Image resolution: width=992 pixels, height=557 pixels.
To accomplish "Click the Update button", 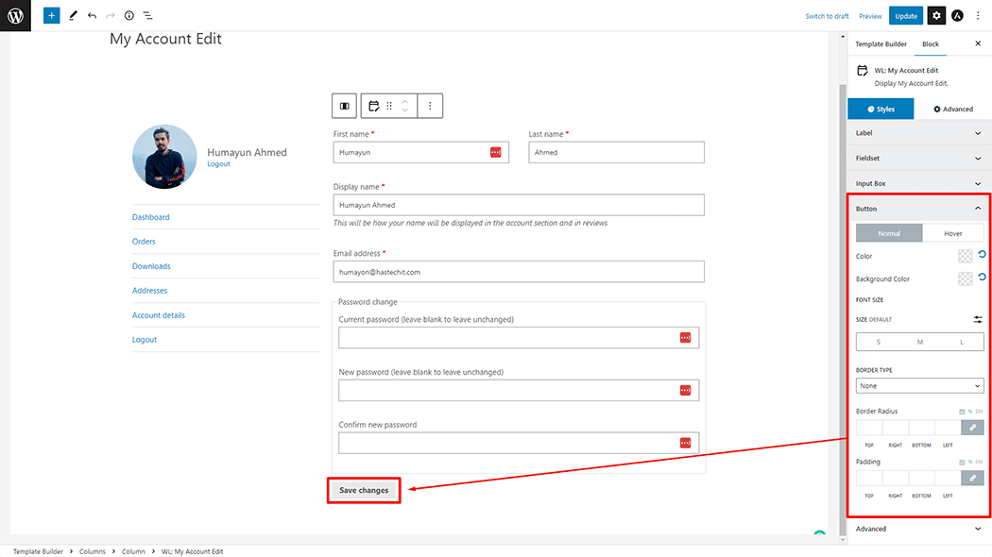I will coord(905,16).
